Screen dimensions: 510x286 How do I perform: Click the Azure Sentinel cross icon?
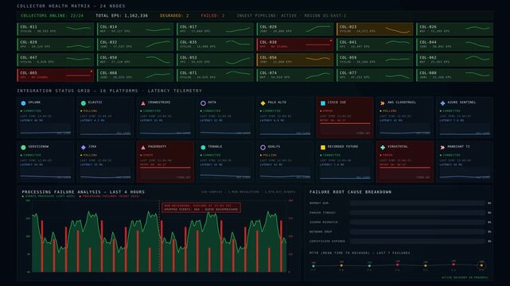(442, 103)
